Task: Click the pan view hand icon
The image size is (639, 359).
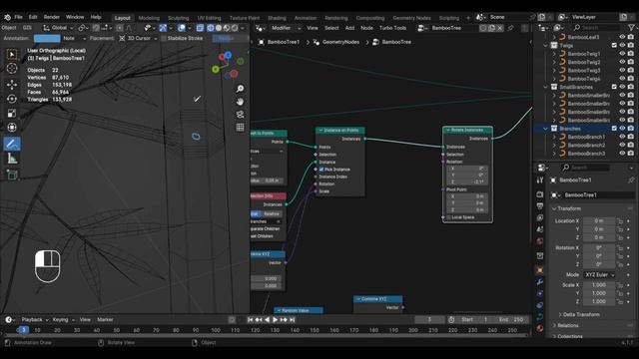Action: pos(240,102)
